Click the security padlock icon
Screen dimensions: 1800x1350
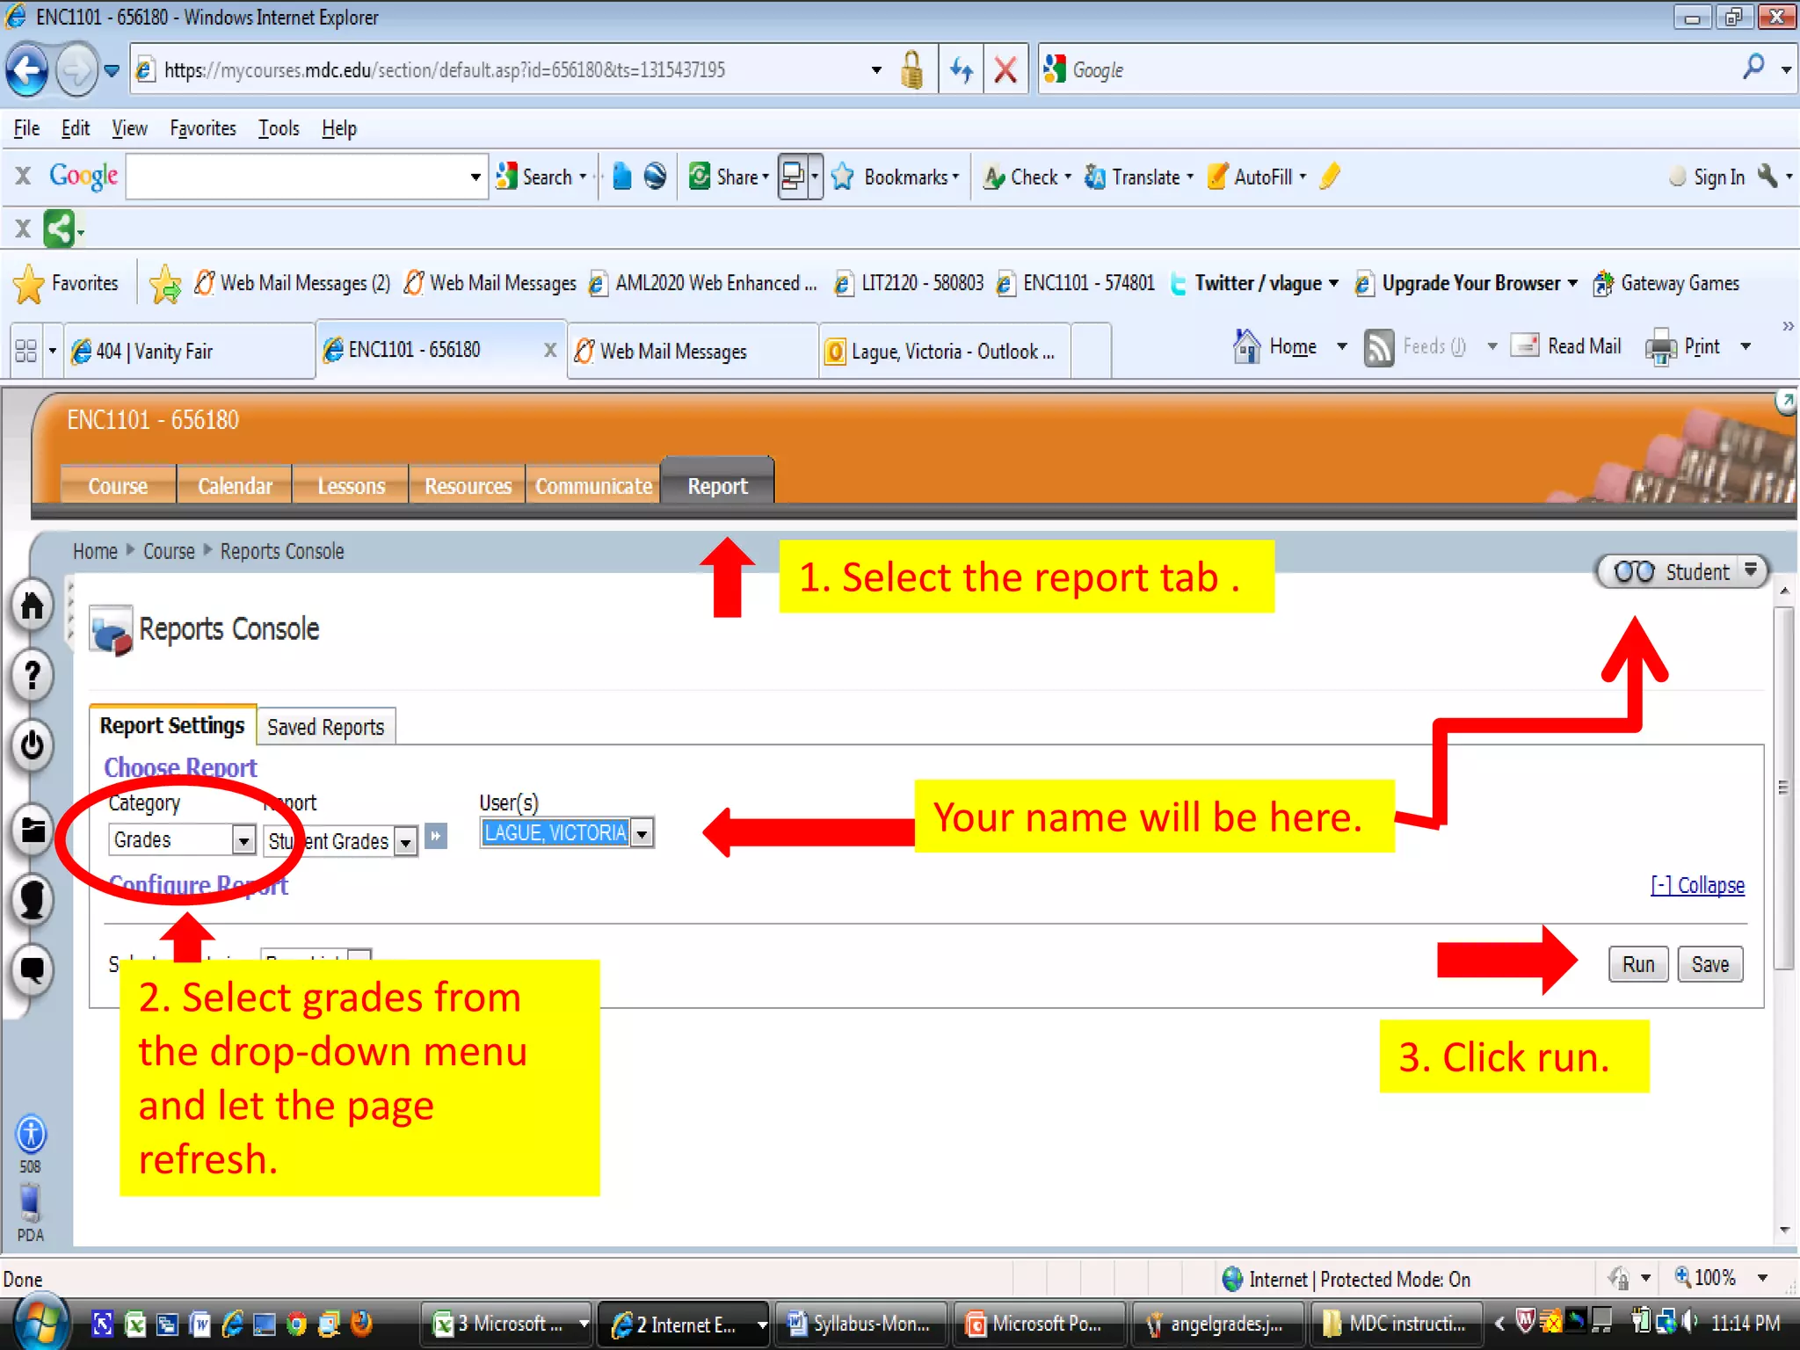click(912, 69)
